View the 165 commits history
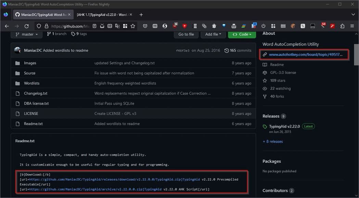The height and width of the screenshot is (198, 359). pyautogui.click(x=238, y=50)
